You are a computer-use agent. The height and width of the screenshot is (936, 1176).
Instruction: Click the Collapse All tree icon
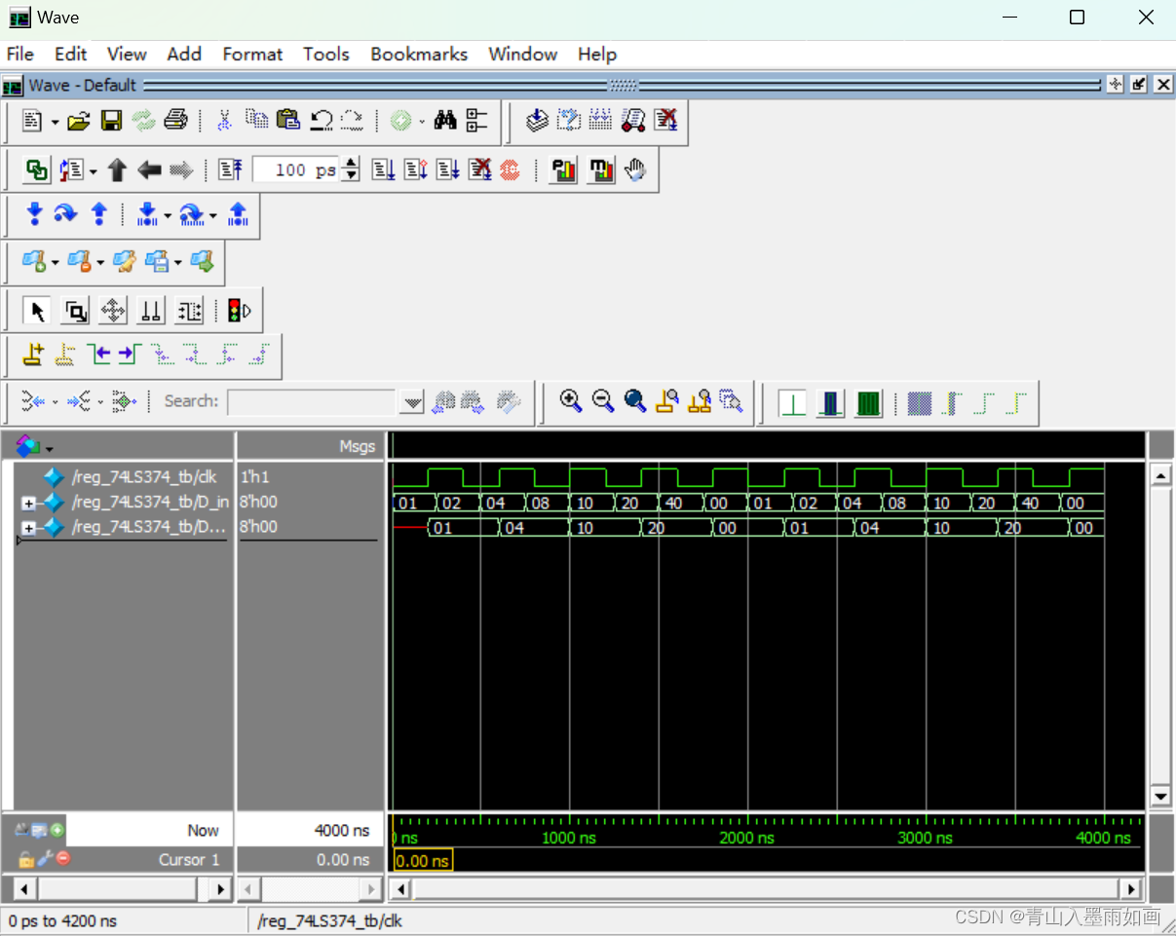coord(476,121)
